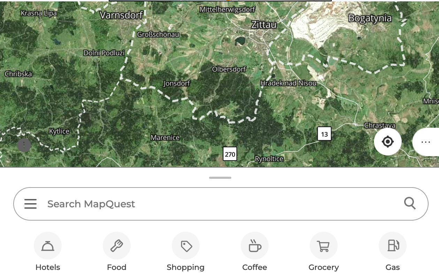
Task: Click the magnifying glass search icon
Action: (410, 204)
